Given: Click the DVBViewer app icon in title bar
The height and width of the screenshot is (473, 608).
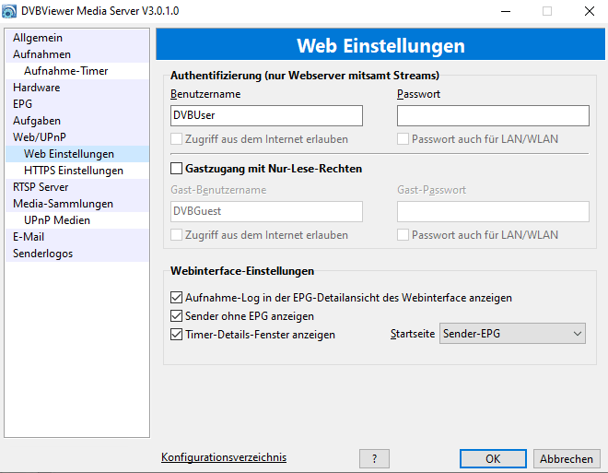Looking at the screenshot, I should point(9,11).
